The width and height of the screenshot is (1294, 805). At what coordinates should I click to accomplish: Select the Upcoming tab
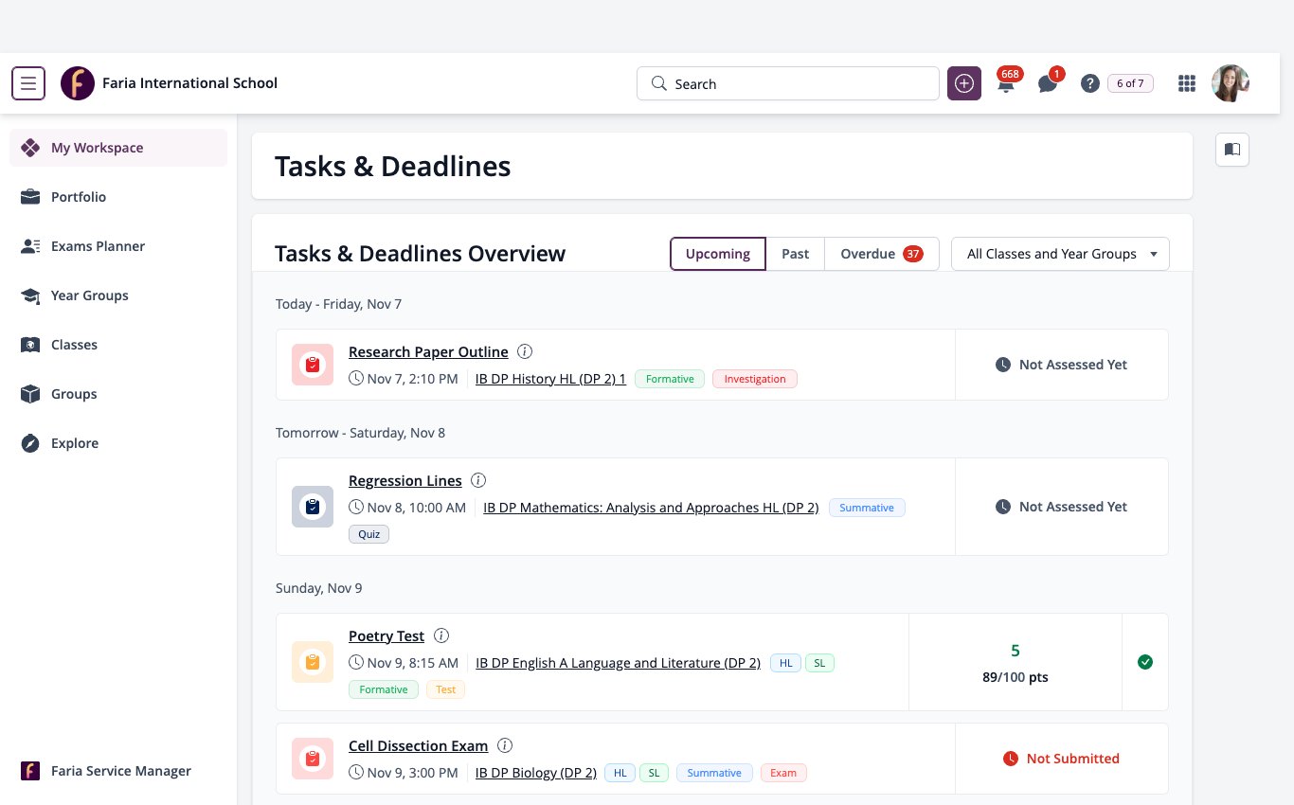tap(718, 254)
